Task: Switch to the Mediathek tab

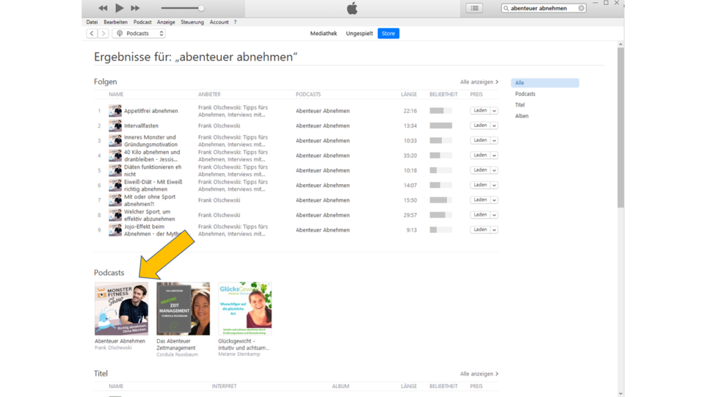Action: 323,33
